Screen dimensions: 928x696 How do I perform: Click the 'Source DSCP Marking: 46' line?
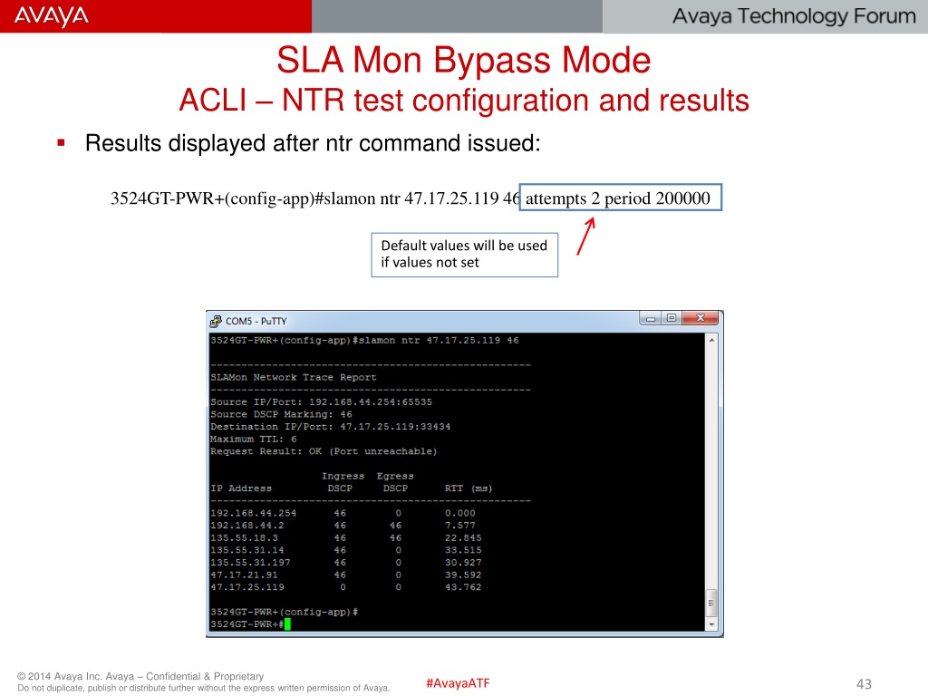click(281, 414)
